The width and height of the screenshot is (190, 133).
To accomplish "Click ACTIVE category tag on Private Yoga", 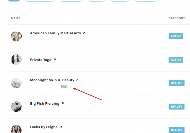I will 176,59.
